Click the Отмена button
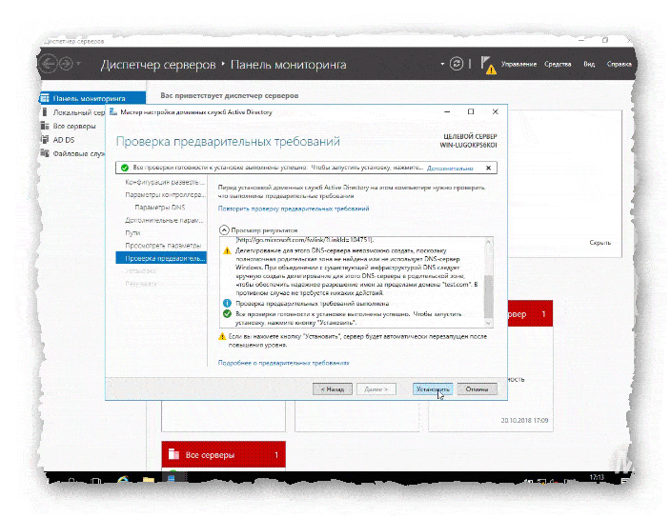 tap(478, 388)
